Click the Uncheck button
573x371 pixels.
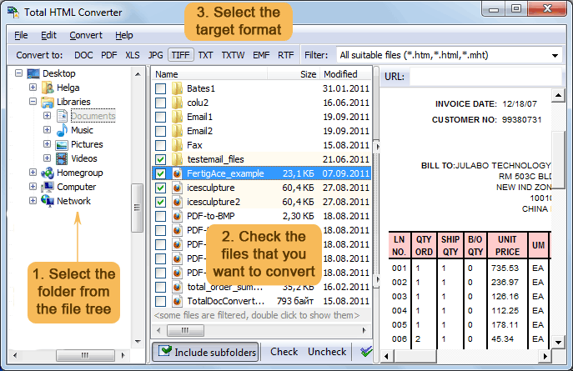tap(327, 352)
